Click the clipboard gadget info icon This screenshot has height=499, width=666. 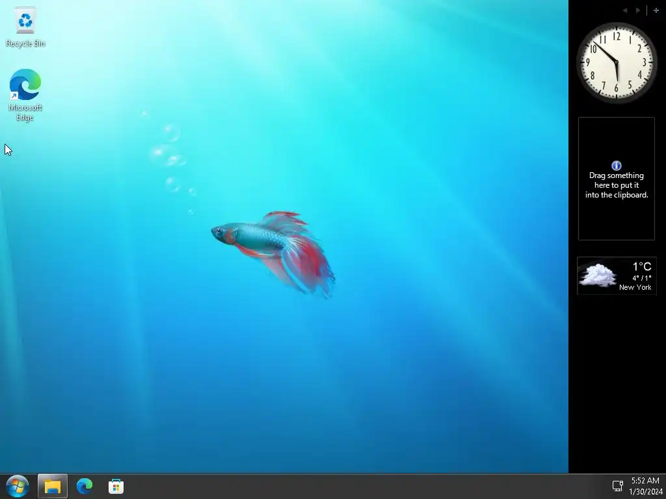[x=617, y=166]
